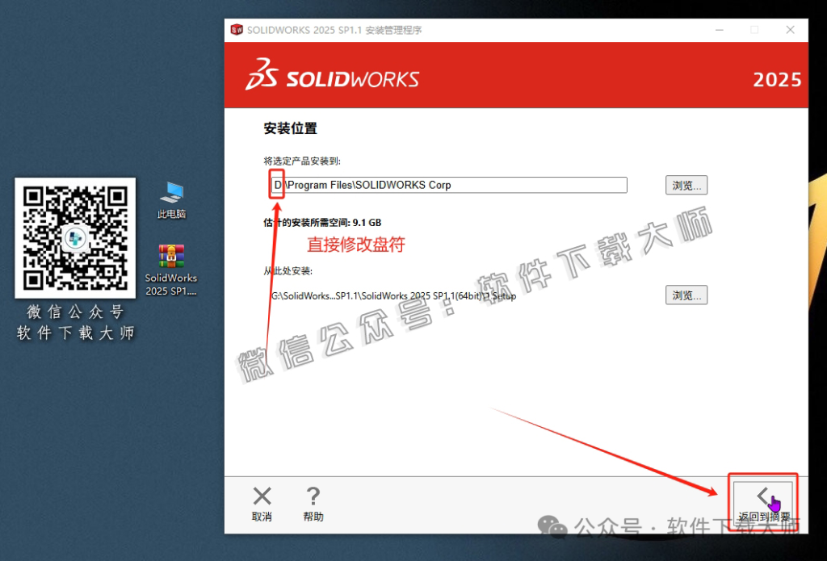Click the SolidWorks cube icon in title bar
The width and height of the screenshot is (827, 561).
[235, 29]
